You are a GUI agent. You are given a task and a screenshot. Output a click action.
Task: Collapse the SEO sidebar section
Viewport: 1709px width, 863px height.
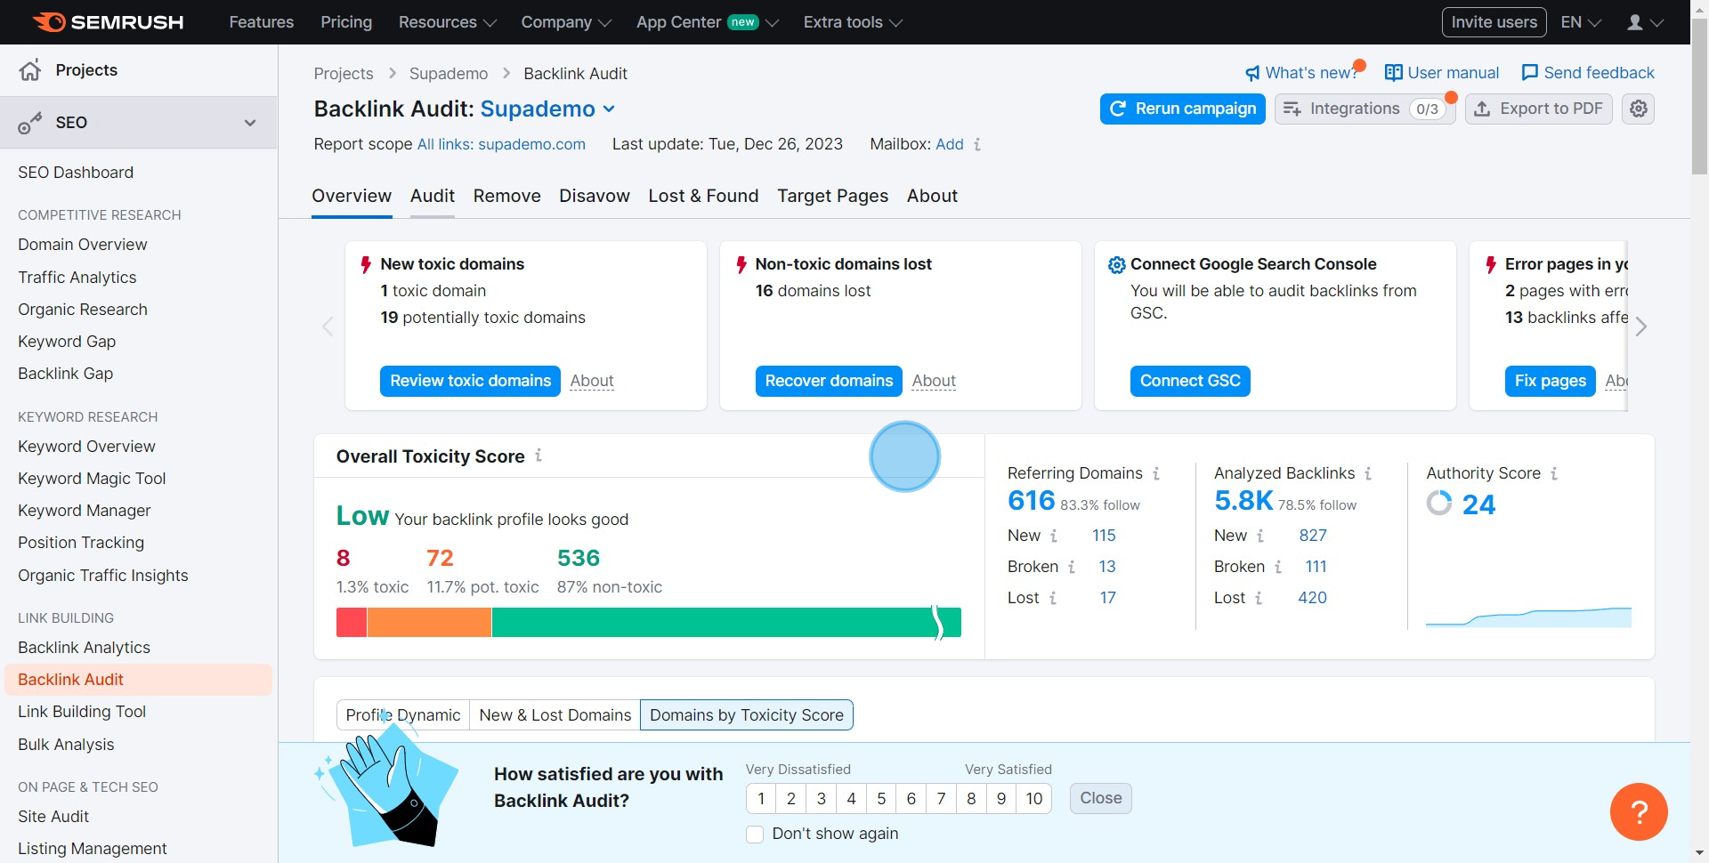click(x=250, y=123)
